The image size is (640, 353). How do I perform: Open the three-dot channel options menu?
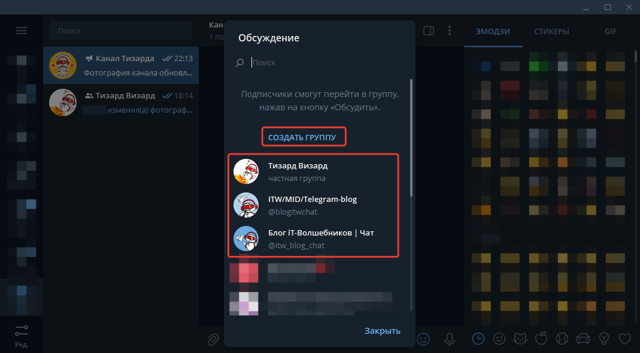[450, 31]
